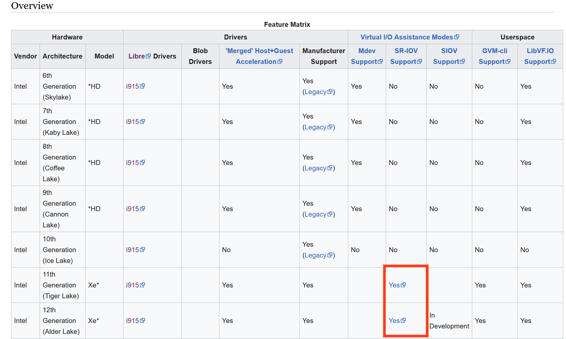Click external-link icon after LibVF.IO Support

click(x=554, y=61)
